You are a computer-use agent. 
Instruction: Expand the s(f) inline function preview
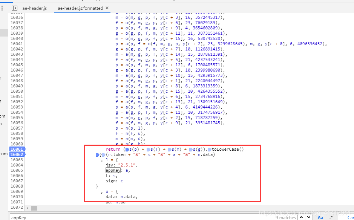148,150
